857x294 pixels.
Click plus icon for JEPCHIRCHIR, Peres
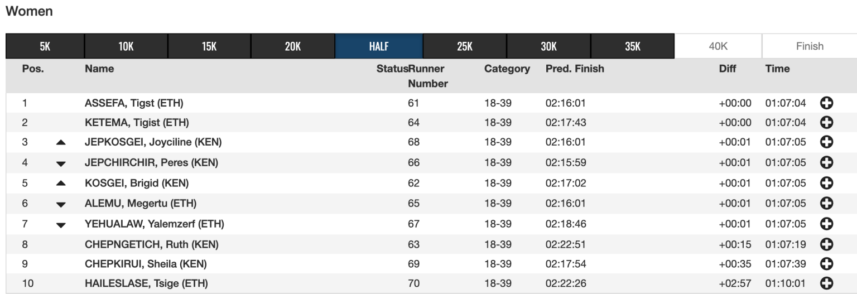(x=826, y=163)
